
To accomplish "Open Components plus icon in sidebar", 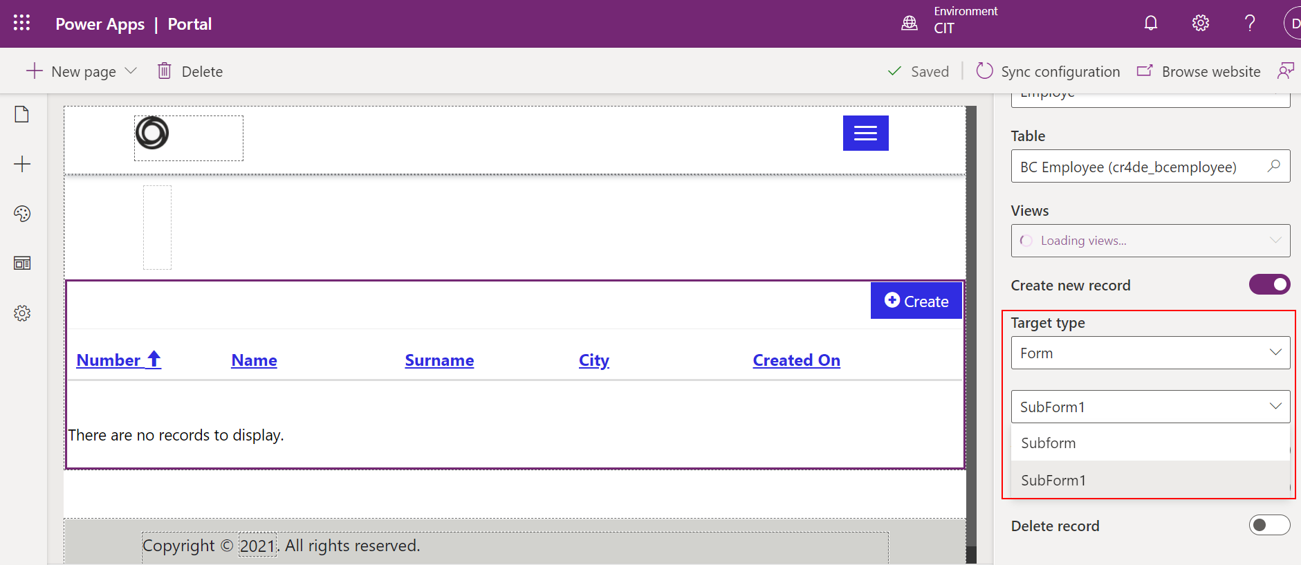I will click(x=22, y=164).
